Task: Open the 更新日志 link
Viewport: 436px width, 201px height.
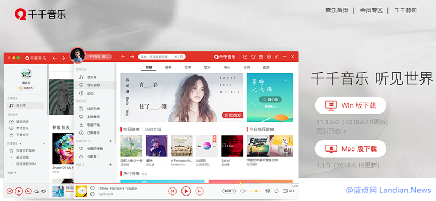Action: point(331,130)
